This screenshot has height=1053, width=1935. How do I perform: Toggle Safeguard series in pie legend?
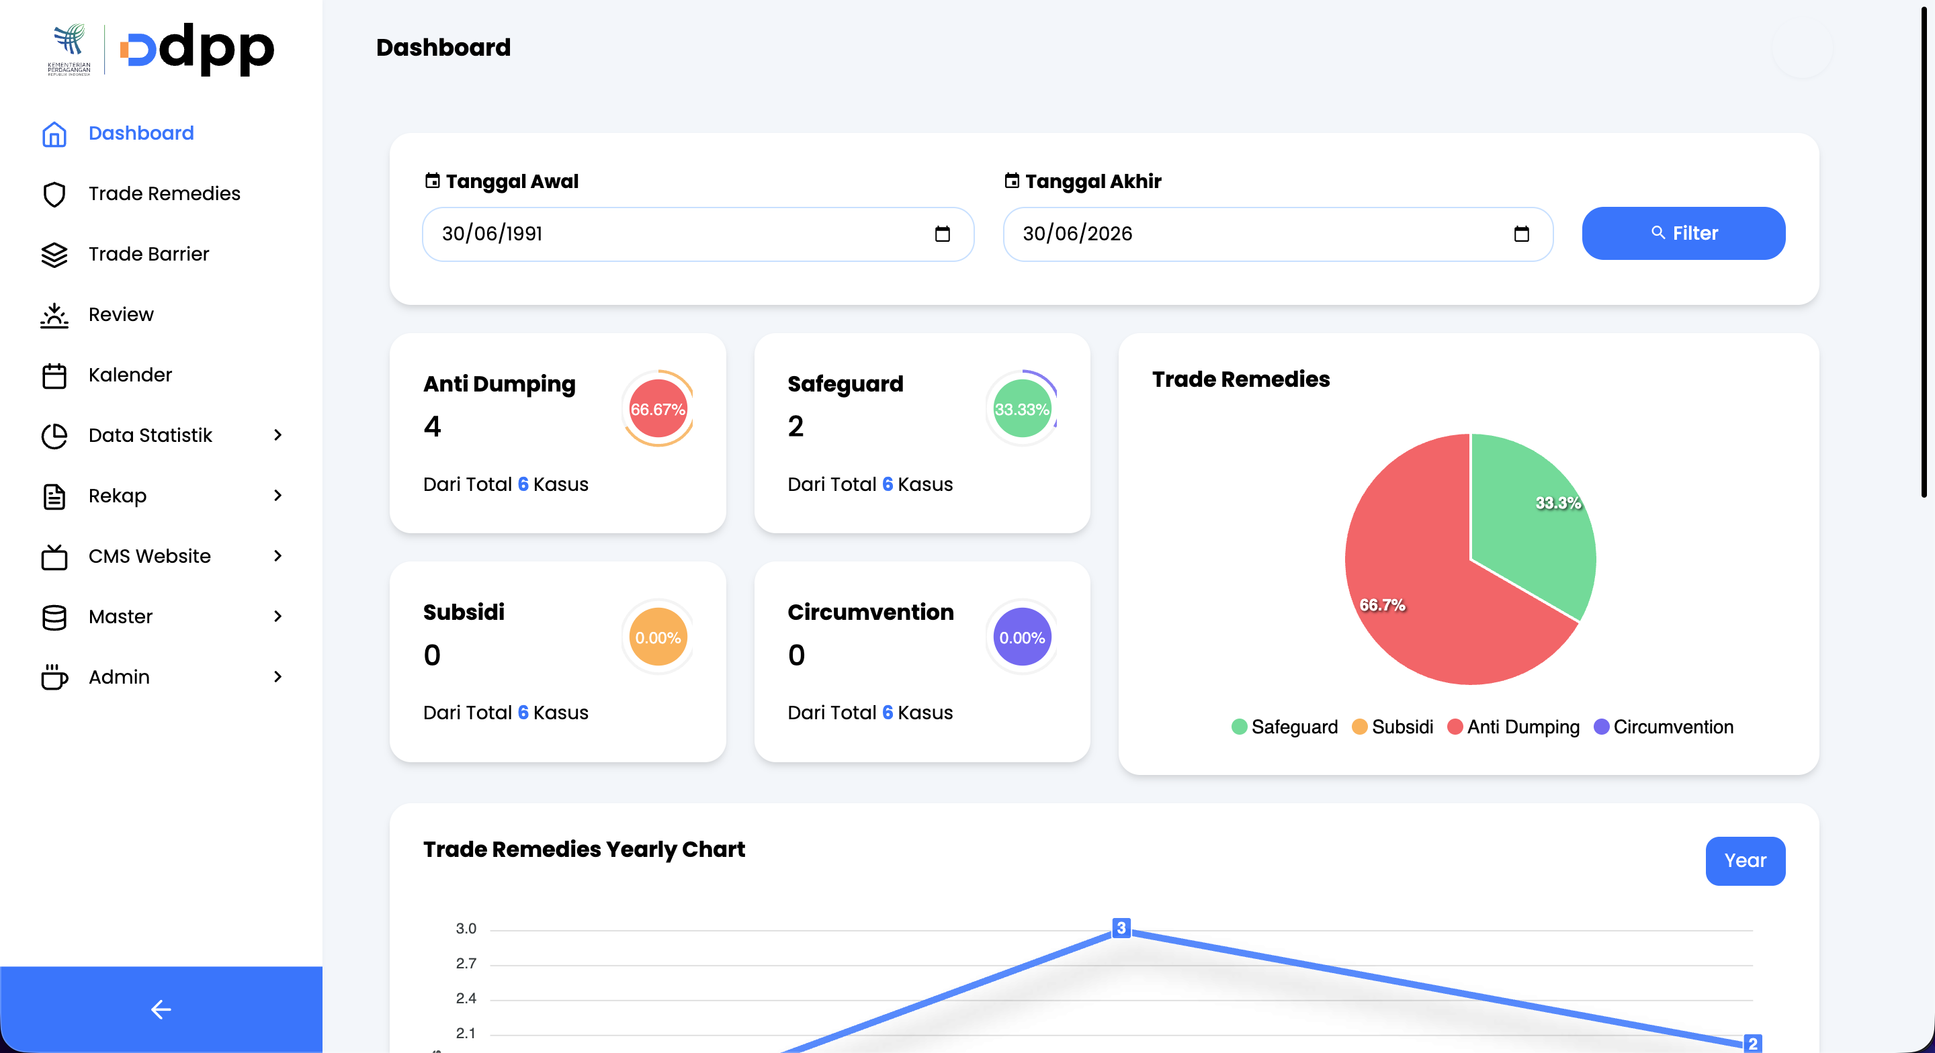[1285, 727]
